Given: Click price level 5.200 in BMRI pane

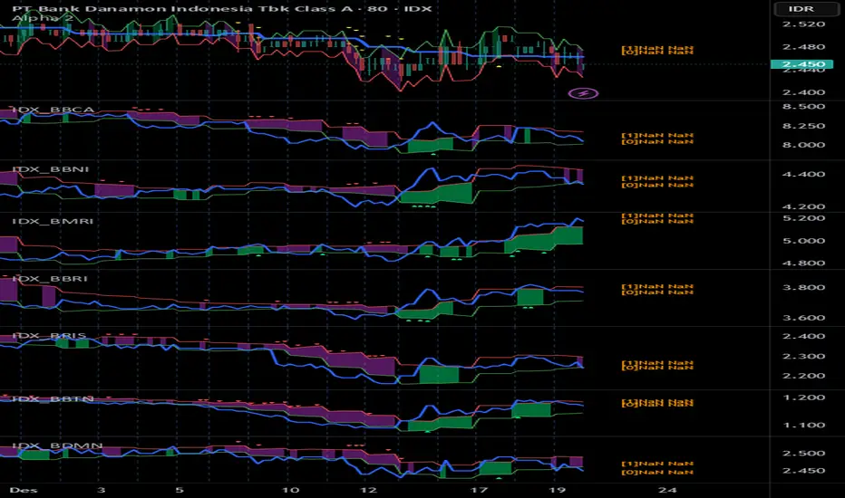Looking at the screenshot, I should coord(803,218).
